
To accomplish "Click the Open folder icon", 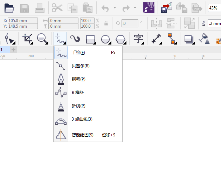I will click(x=9, y=8).
